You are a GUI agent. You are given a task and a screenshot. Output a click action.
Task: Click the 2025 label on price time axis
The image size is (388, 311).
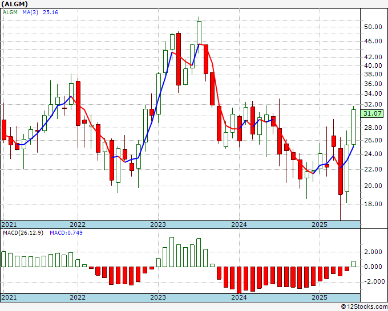320,224
